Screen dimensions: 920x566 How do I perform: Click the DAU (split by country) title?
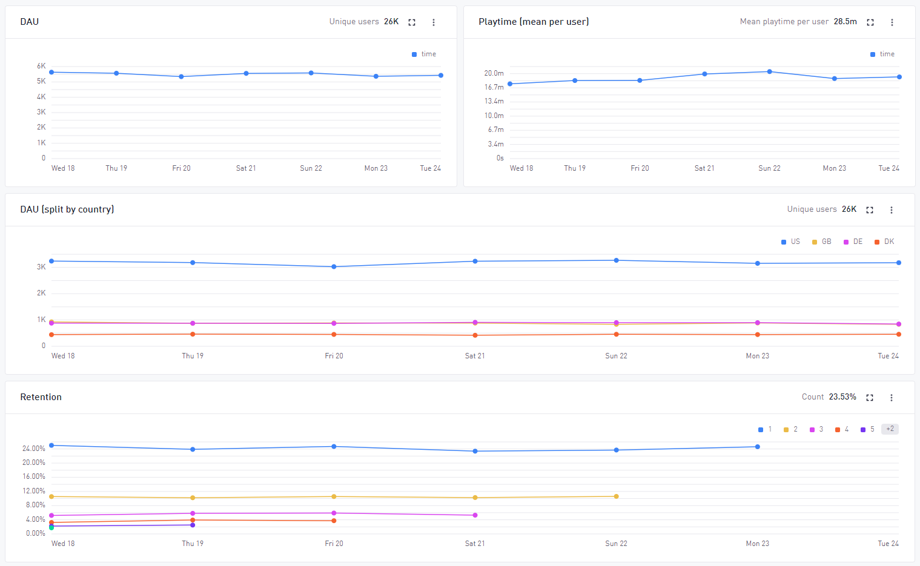(67, 209)
